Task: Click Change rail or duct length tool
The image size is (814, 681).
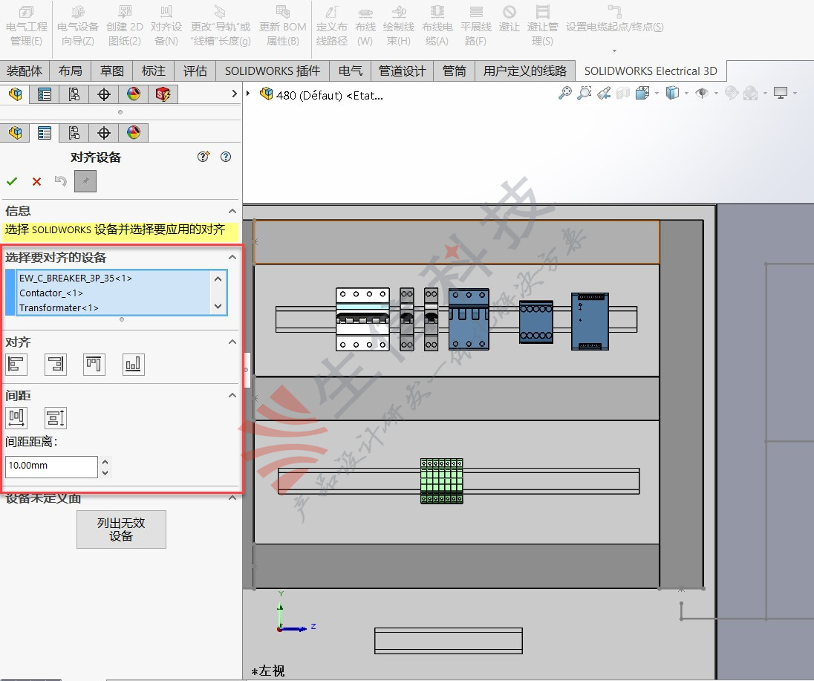Action: pos(220,25)
